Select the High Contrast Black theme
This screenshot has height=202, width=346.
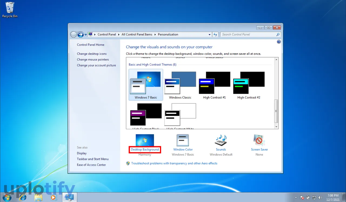click(146, 116)
